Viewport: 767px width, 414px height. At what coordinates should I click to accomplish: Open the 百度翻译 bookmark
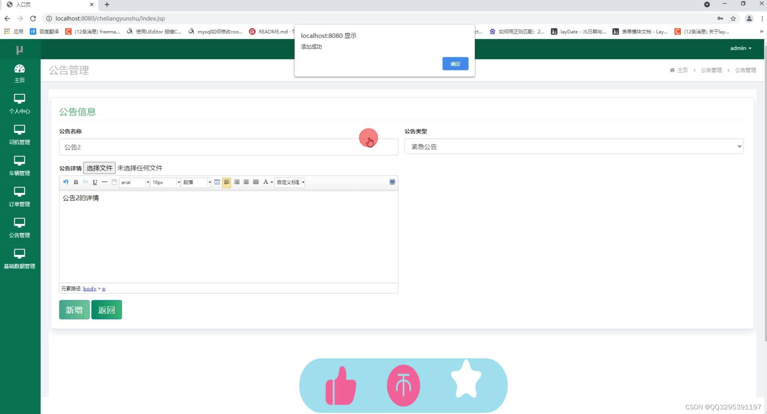coord(44,31)
